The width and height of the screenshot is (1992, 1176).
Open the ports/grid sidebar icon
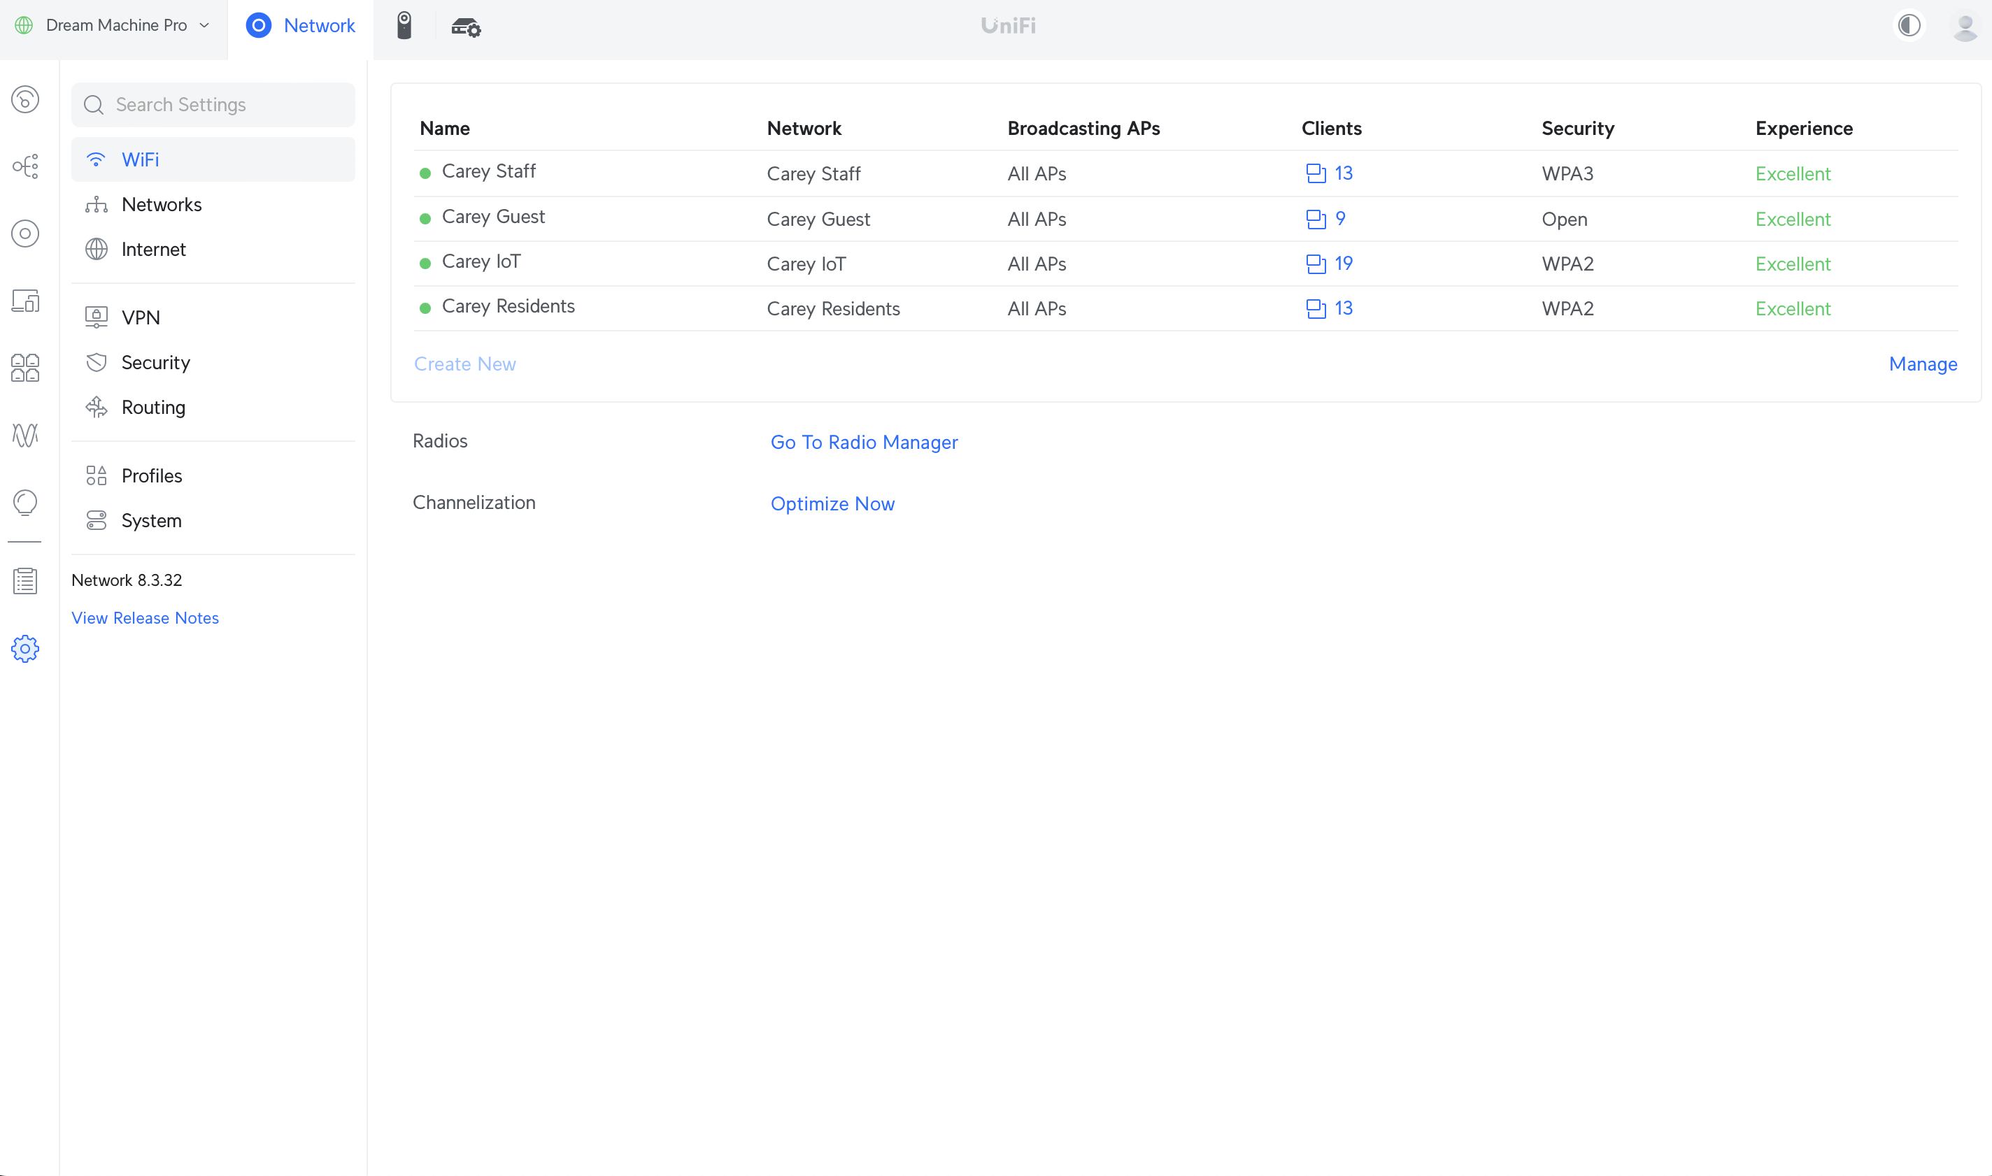point(25,368)
